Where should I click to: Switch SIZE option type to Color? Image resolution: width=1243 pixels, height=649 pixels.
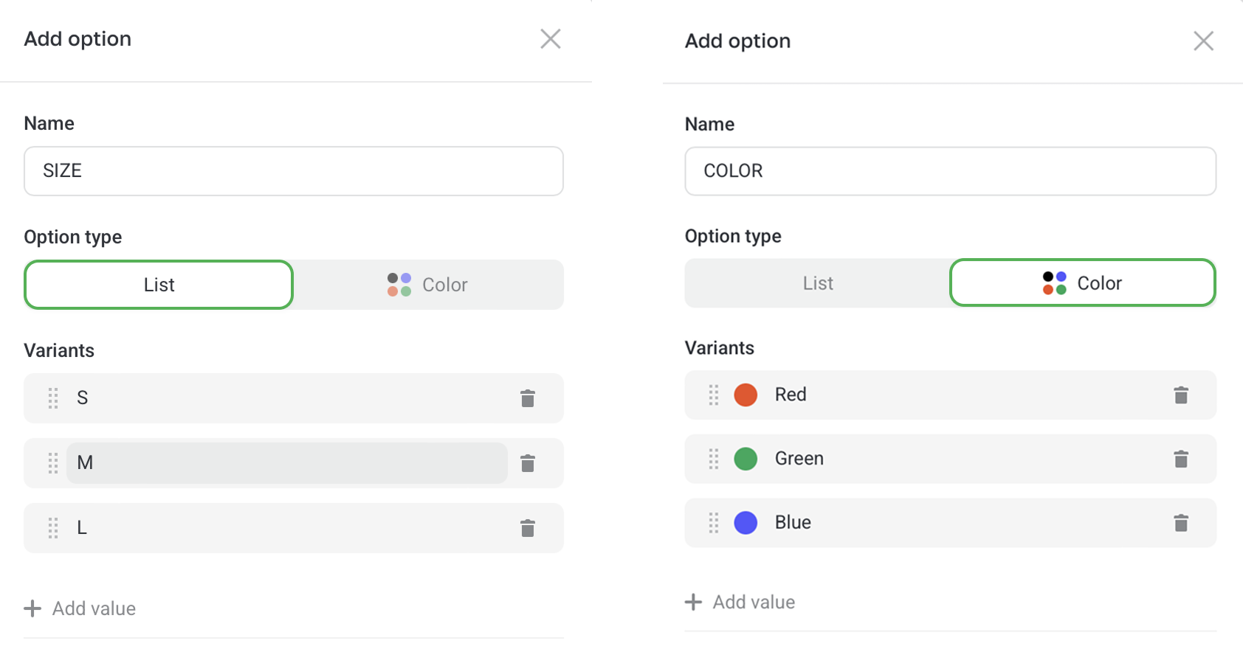tap(428, 285)
